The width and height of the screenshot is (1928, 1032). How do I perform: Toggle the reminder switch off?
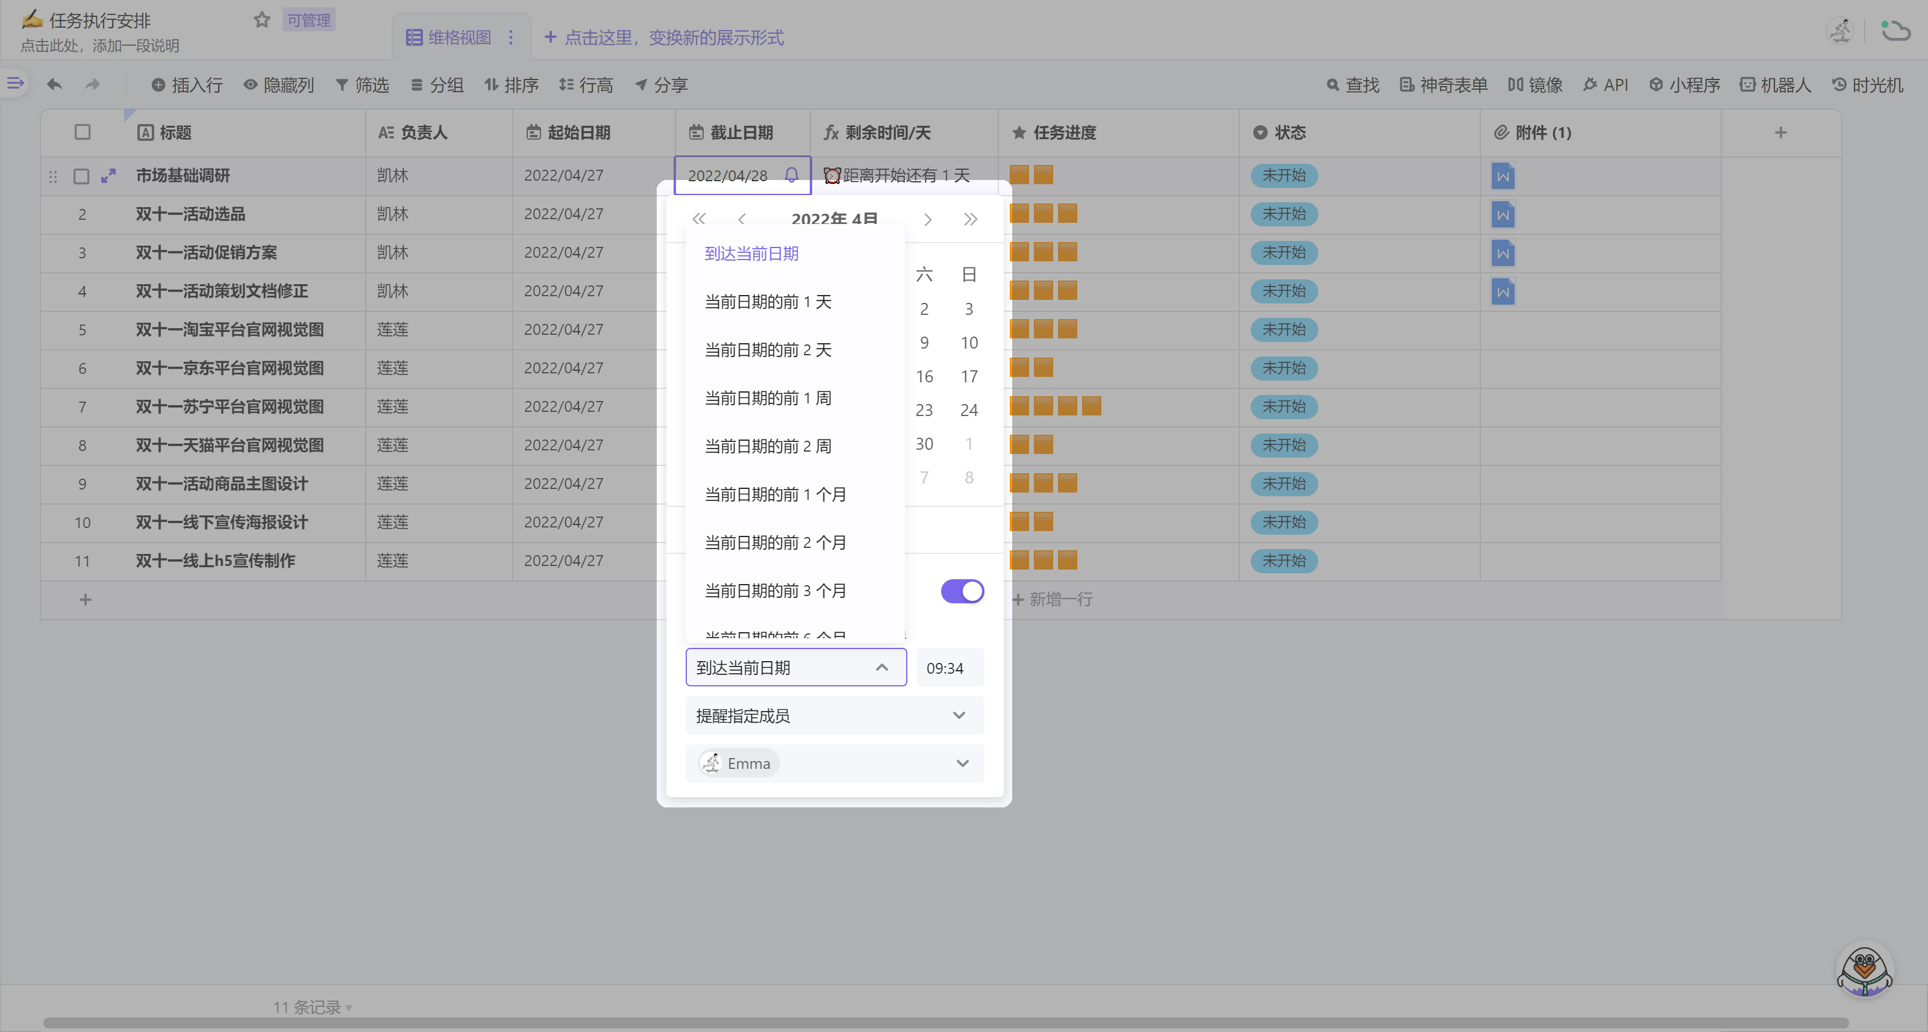pos(962,591)
